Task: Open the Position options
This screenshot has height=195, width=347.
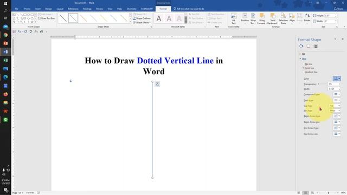Action: [245, 18]
